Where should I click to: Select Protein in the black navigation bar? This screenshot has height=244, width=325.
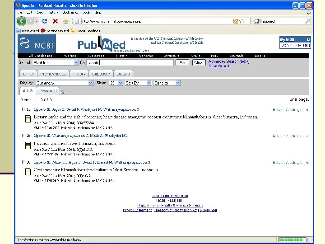pos(121,56)
